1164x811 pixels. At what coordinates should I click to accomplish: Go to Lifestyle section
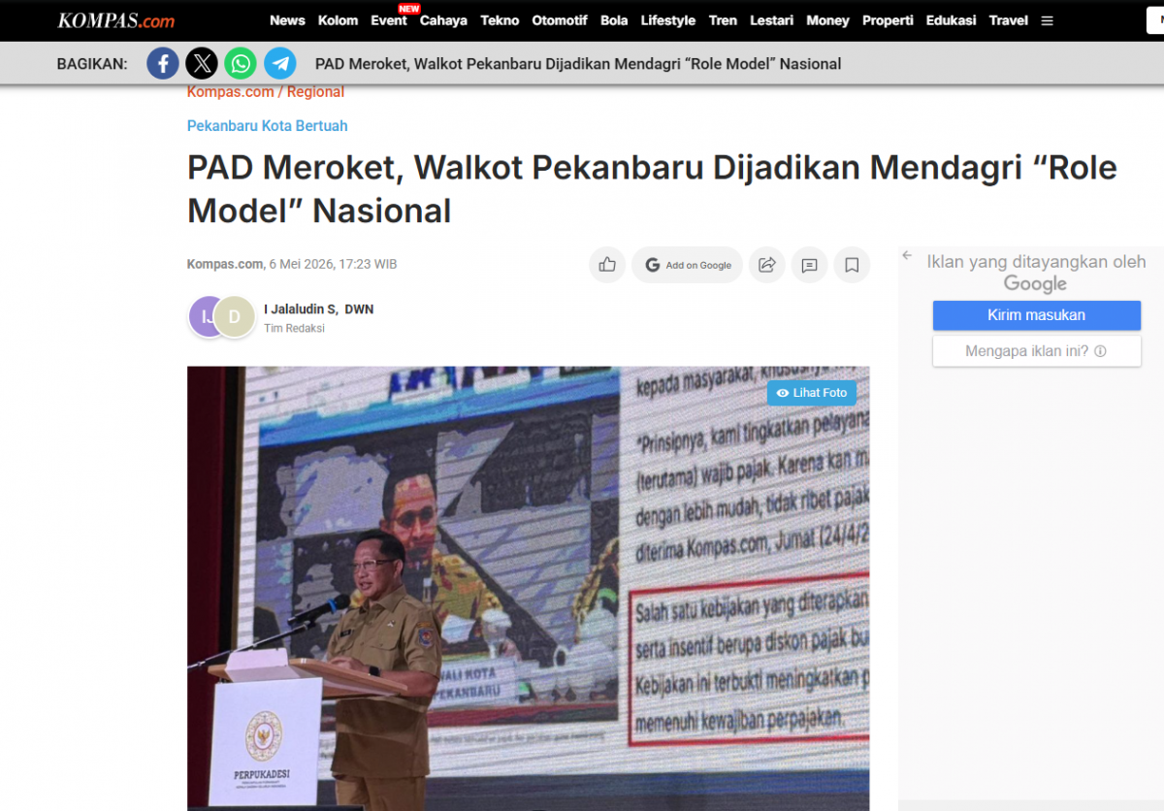[x=668, y=20]
